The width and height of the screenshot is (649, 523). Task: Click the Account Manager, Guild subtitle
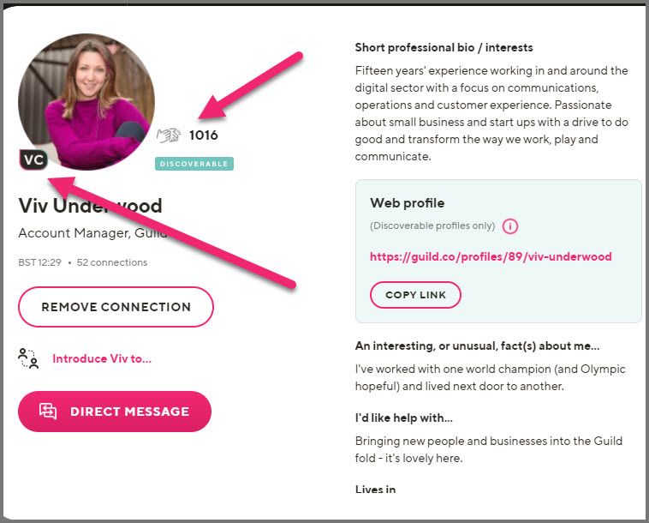coord(92,233)
